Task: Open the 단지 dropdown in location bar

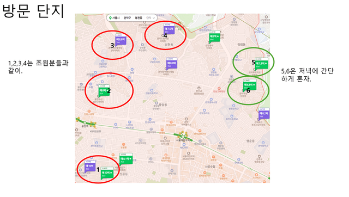Action: pyautogui.click(x=151, y=18)
